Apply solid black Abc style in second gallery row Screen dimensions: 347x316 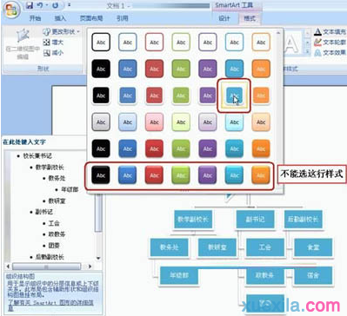coord(101,69)
